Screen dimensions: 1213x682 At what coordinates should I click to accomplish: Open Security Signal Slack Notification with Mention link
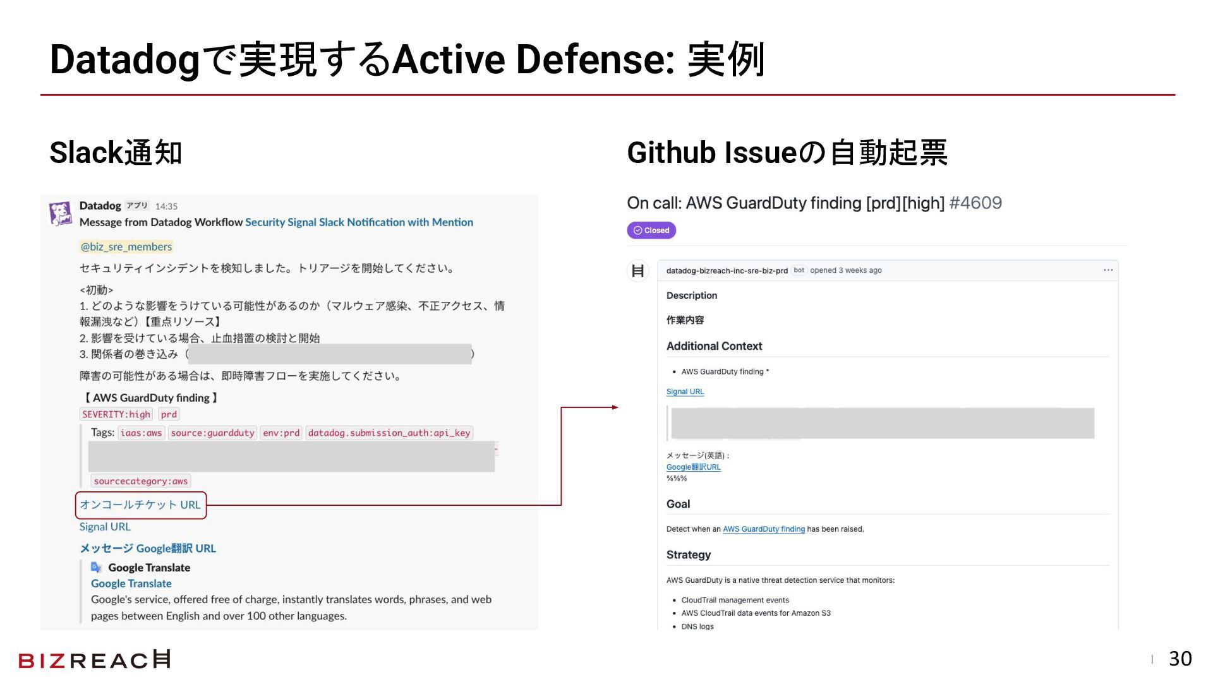[x=359, y=222]
